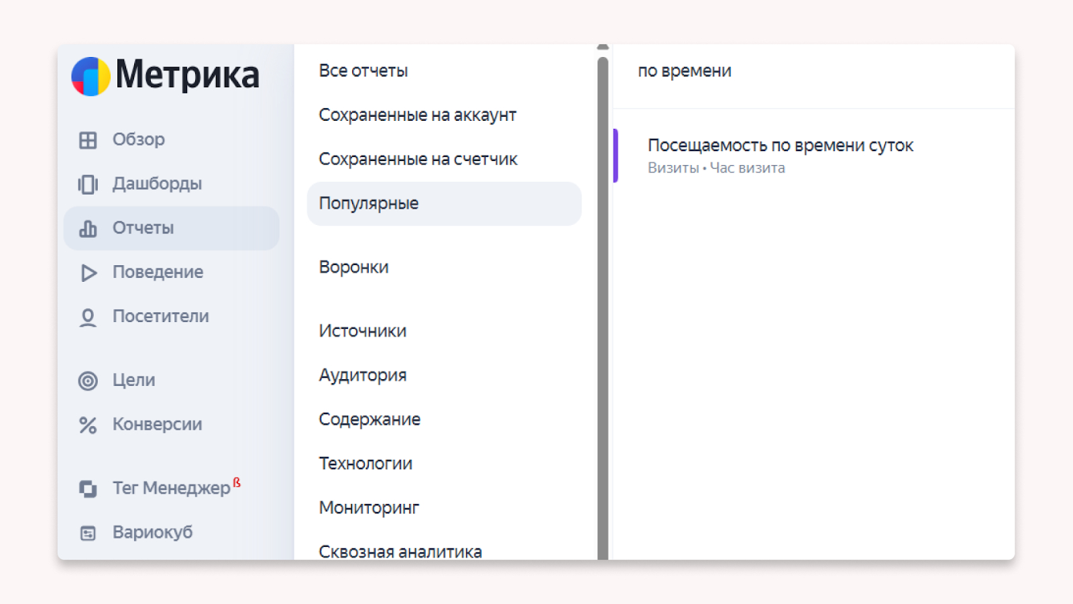Click the Цели target icon
1073x604 pixels.
88,381
